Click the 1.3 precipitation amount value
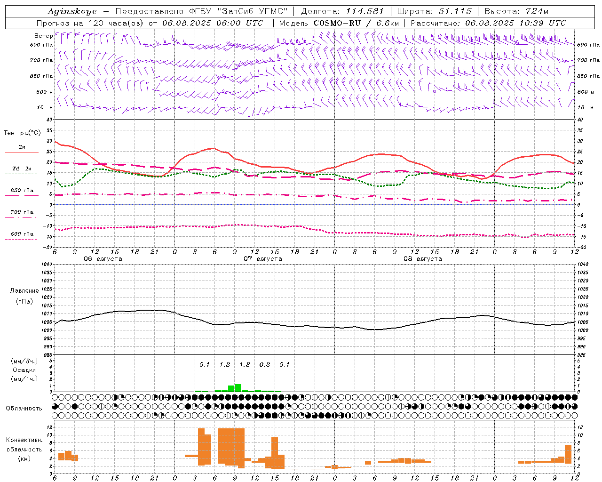Viewport: 602px width, 482px height. [x=245, y=365]
